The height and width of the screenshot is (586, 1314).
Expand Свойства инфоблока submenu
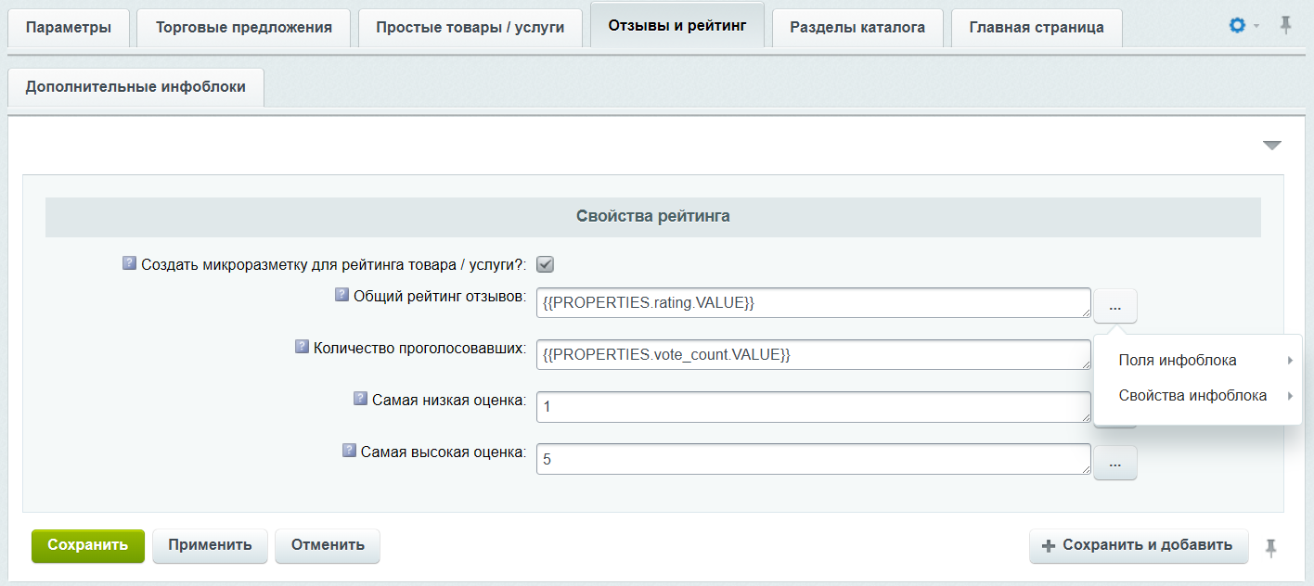(1198, 396)
